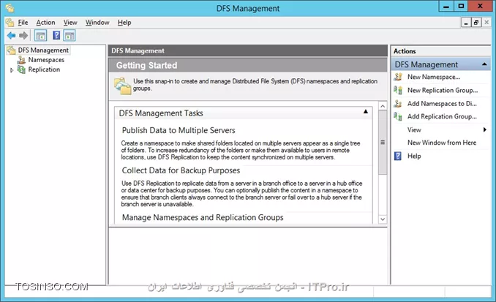Click the Replication node icon in tree
The height and width of the screenshot is (302, 496).
(21, 69)
